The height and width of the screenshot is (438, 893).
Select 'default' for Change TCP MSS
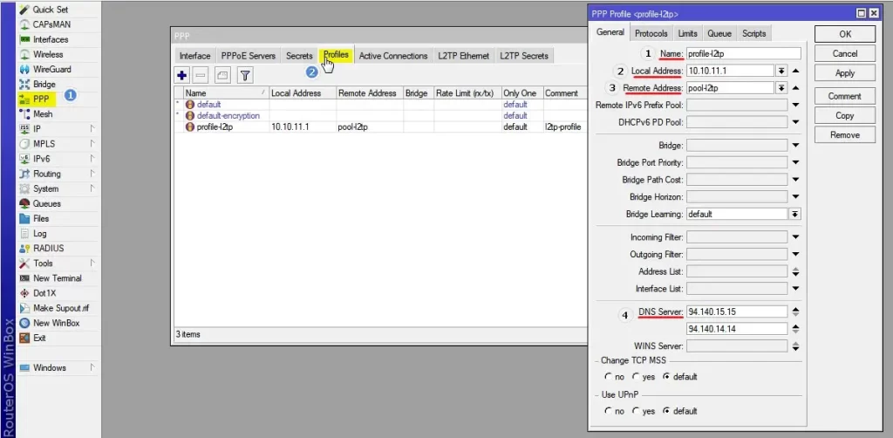click(x=665, y=377)
